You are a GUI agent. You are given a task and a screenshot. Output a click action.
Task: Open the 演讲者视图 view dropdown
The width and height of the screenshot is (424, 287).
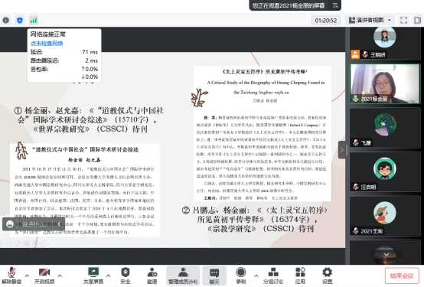(x=370, y=21)
